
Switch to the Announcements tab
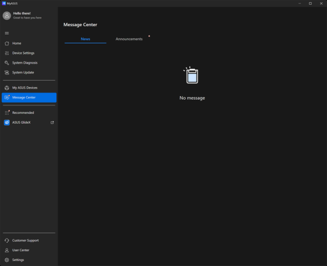click(x=129, y=39)
